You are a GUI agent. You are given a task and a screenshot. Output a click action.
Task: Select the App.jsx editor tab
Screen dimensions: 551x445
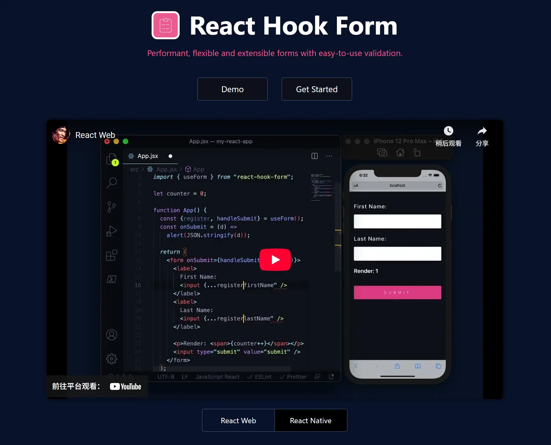tap(150, 156)
